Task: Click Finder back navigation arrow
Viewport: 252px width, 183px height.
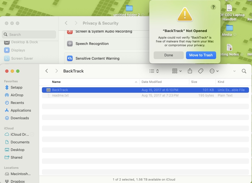Action: tap(47, 71)
